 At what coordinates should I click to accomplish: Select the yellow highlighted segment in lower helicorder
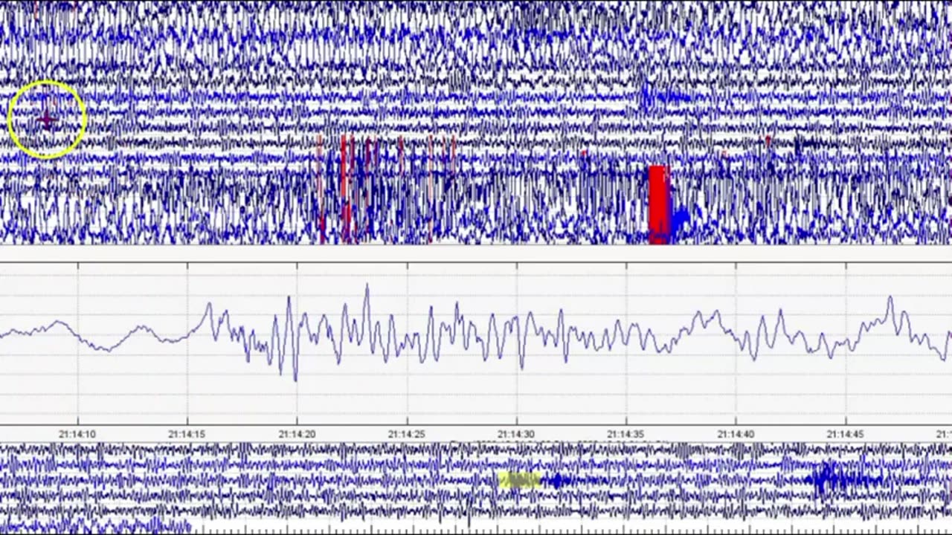pyautogui.click(x=518, y=481)
